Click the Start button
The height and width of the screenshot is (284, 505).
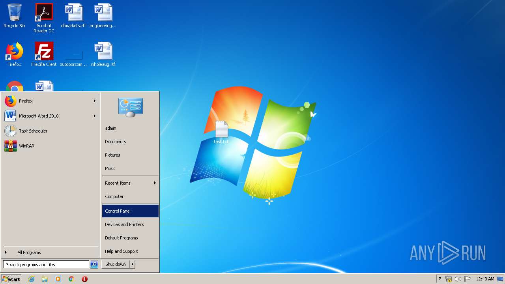[11, 279]
